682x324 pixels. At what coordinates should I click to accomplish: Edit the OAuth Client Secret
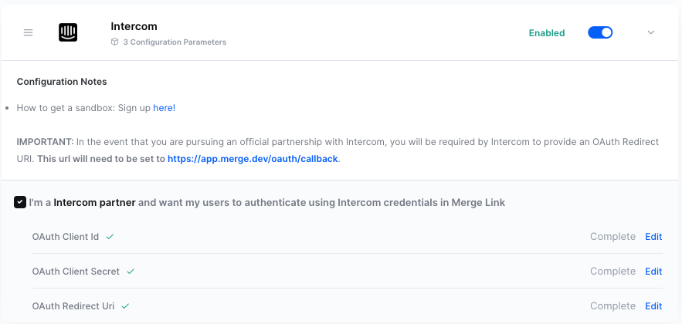coord(653,272)
